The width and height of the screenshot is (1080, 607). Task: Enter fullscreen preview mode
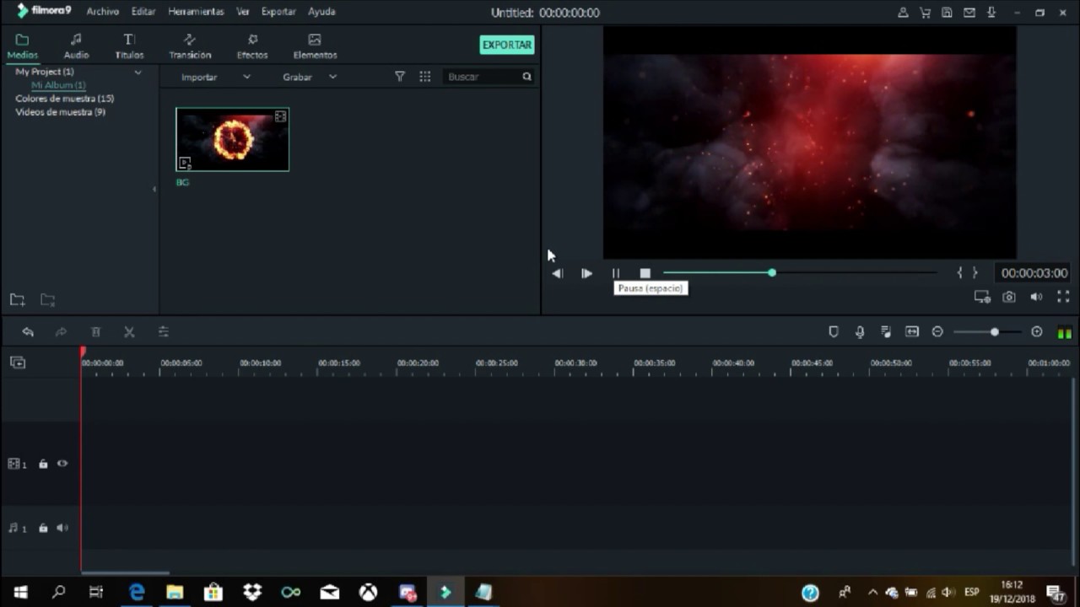pos(1063,297)
